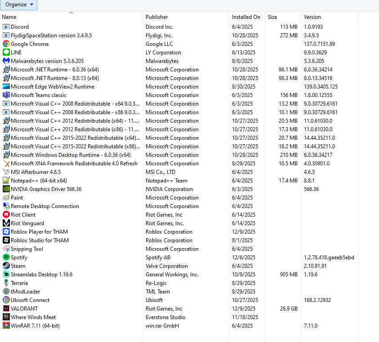Click the FlydigiSpaceStation icon
Viewport: 379px width, 342px height.
click(6, 36)
